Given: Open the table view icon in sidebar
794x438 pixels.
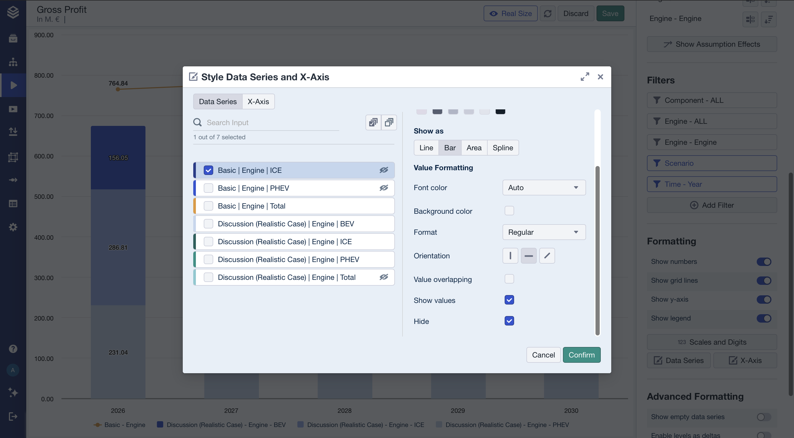Looking at the screenshot, I should tap(13, 204).
